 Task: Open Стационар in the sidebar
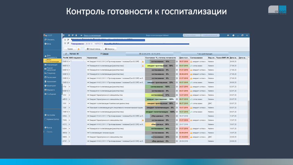[x=50, y=73]
